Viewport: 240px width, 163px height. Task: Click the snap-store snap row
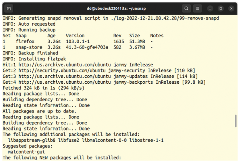(x=78, y=47)
